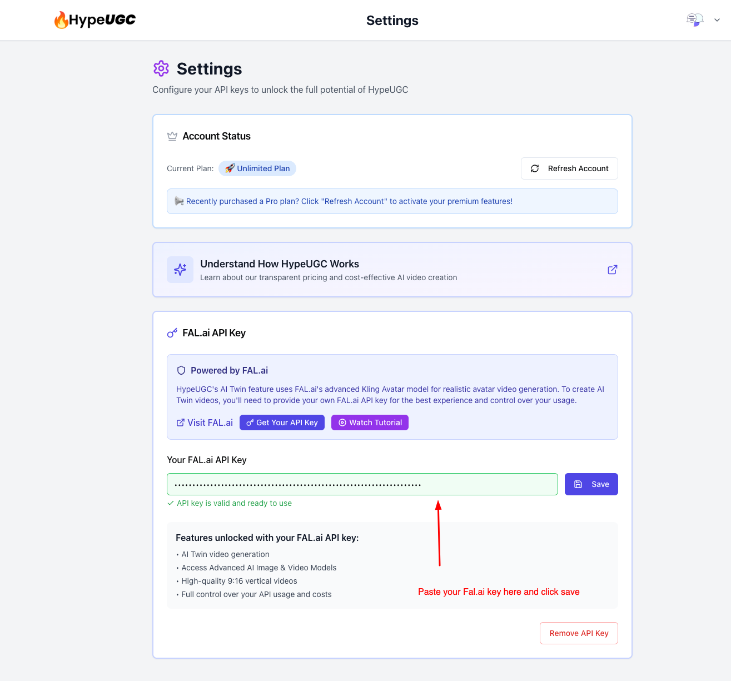Screen dimensions: 731x681
Task: Open the Visit FAL.ai link
Action: pos(205,422)
